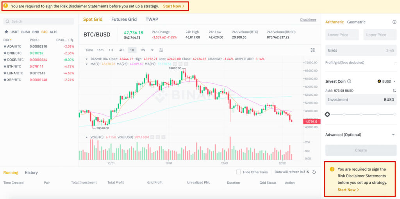Screen dimensions: 400x199
Task: Click the Create strategy button
Action: coord(361,150)
